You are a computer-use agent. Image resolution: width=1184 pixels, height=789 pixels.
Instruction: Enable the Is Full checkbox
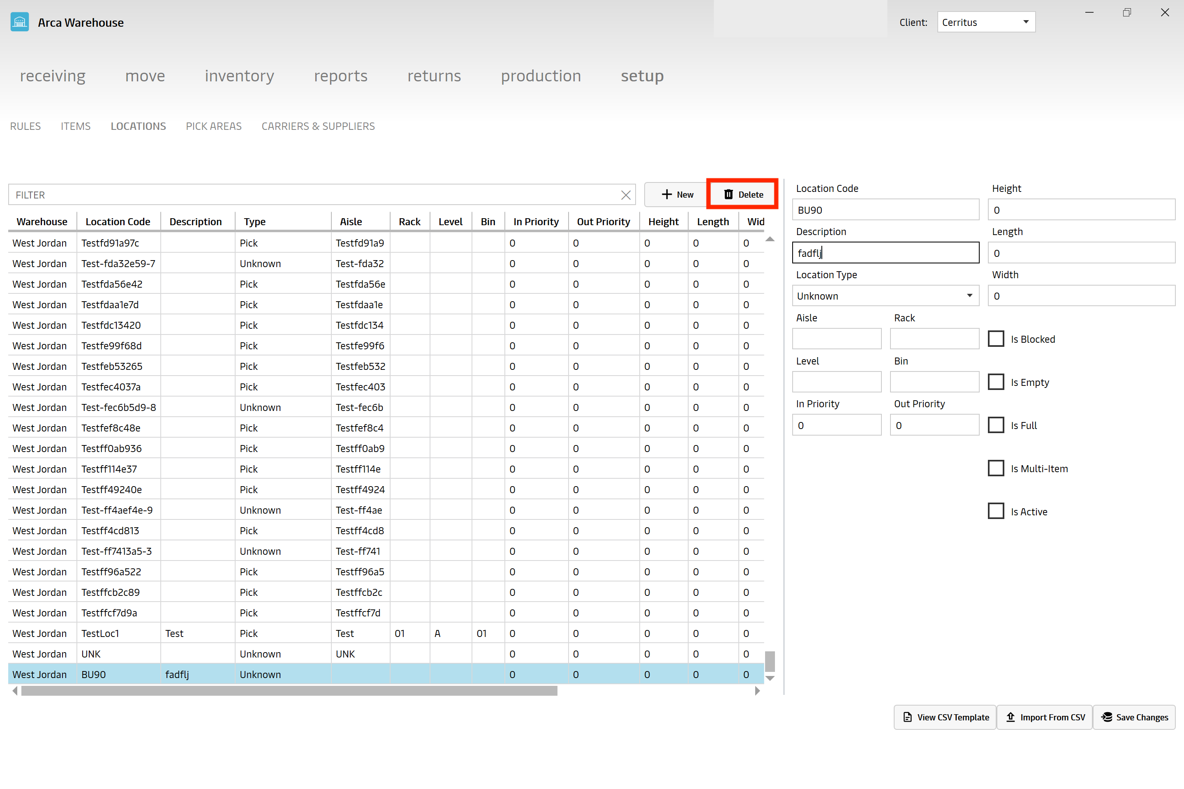(x=996, y=425)
